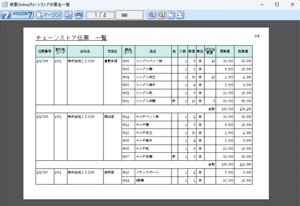This screenshot has height=206, width=300.
Task: Click the 原単価 column header
Action: coord(225,51)
